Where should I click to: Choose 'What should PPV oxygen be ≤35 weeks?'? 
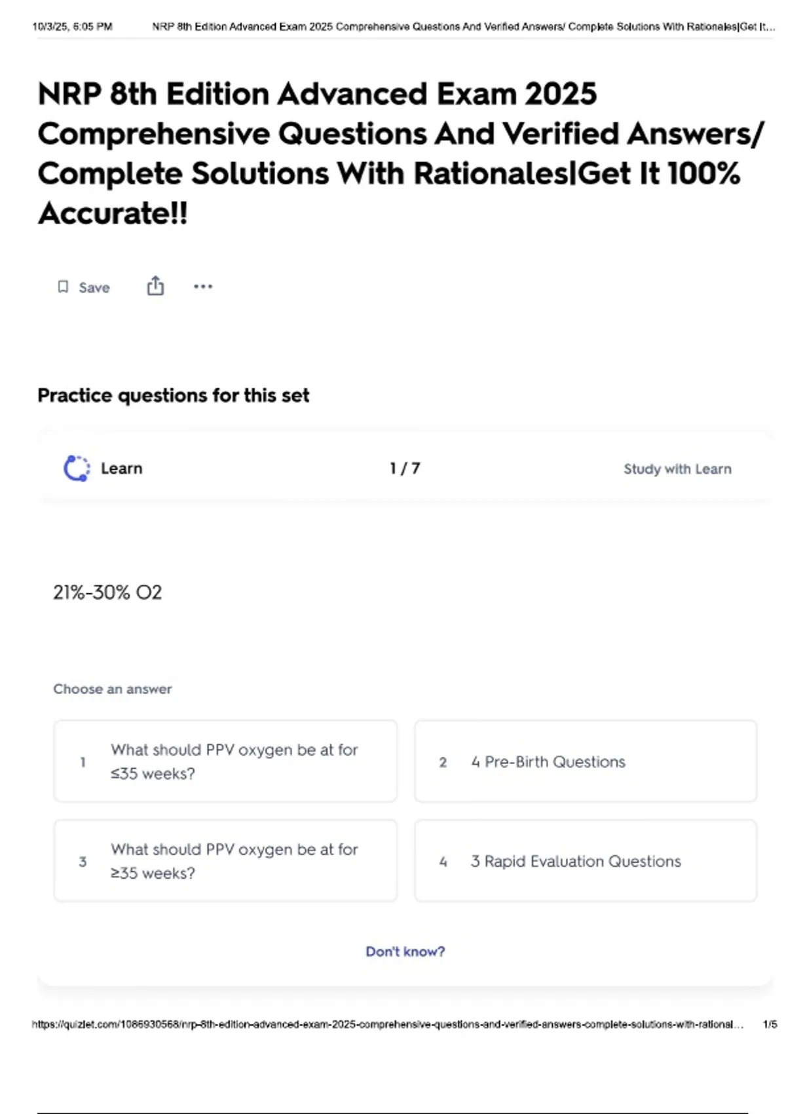click(x=225, y=761)
